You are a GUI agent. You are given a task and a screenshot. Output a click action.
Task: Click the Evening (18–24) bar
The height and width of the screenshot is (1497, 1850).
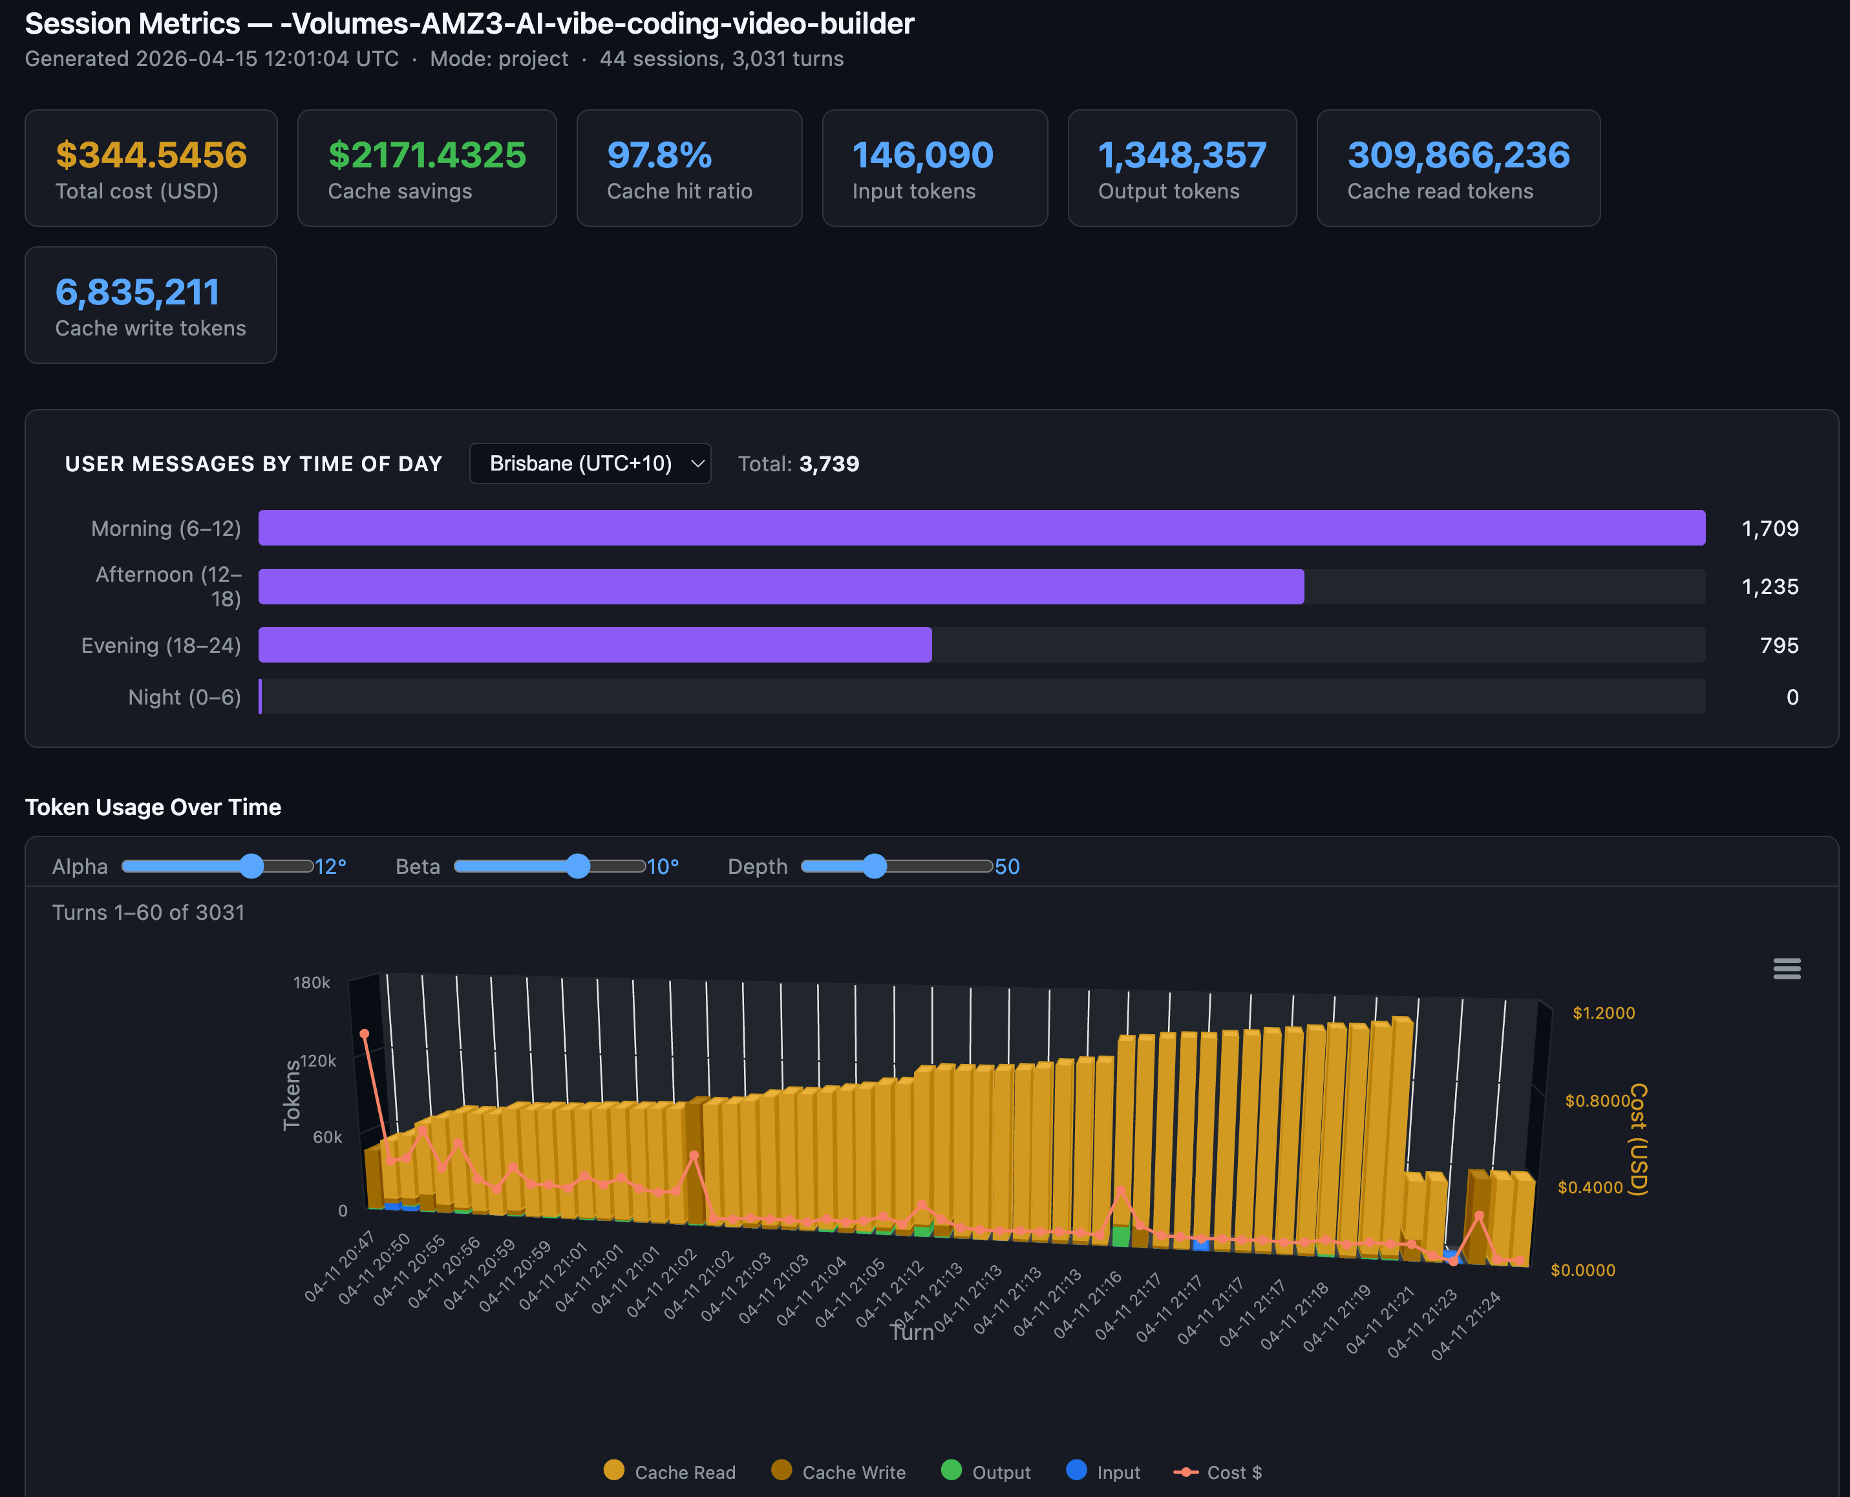click(x=595, y=645)
